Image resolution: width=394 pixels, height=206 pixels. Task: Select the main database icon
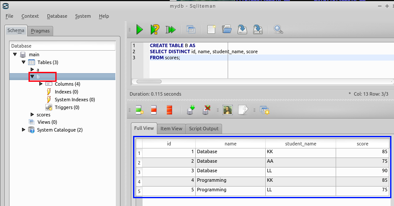(x=23, y=55)
